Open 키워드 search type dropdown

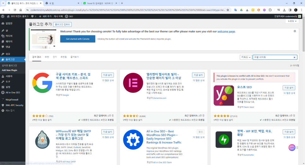pyautogui.click(x=246, y=57)
